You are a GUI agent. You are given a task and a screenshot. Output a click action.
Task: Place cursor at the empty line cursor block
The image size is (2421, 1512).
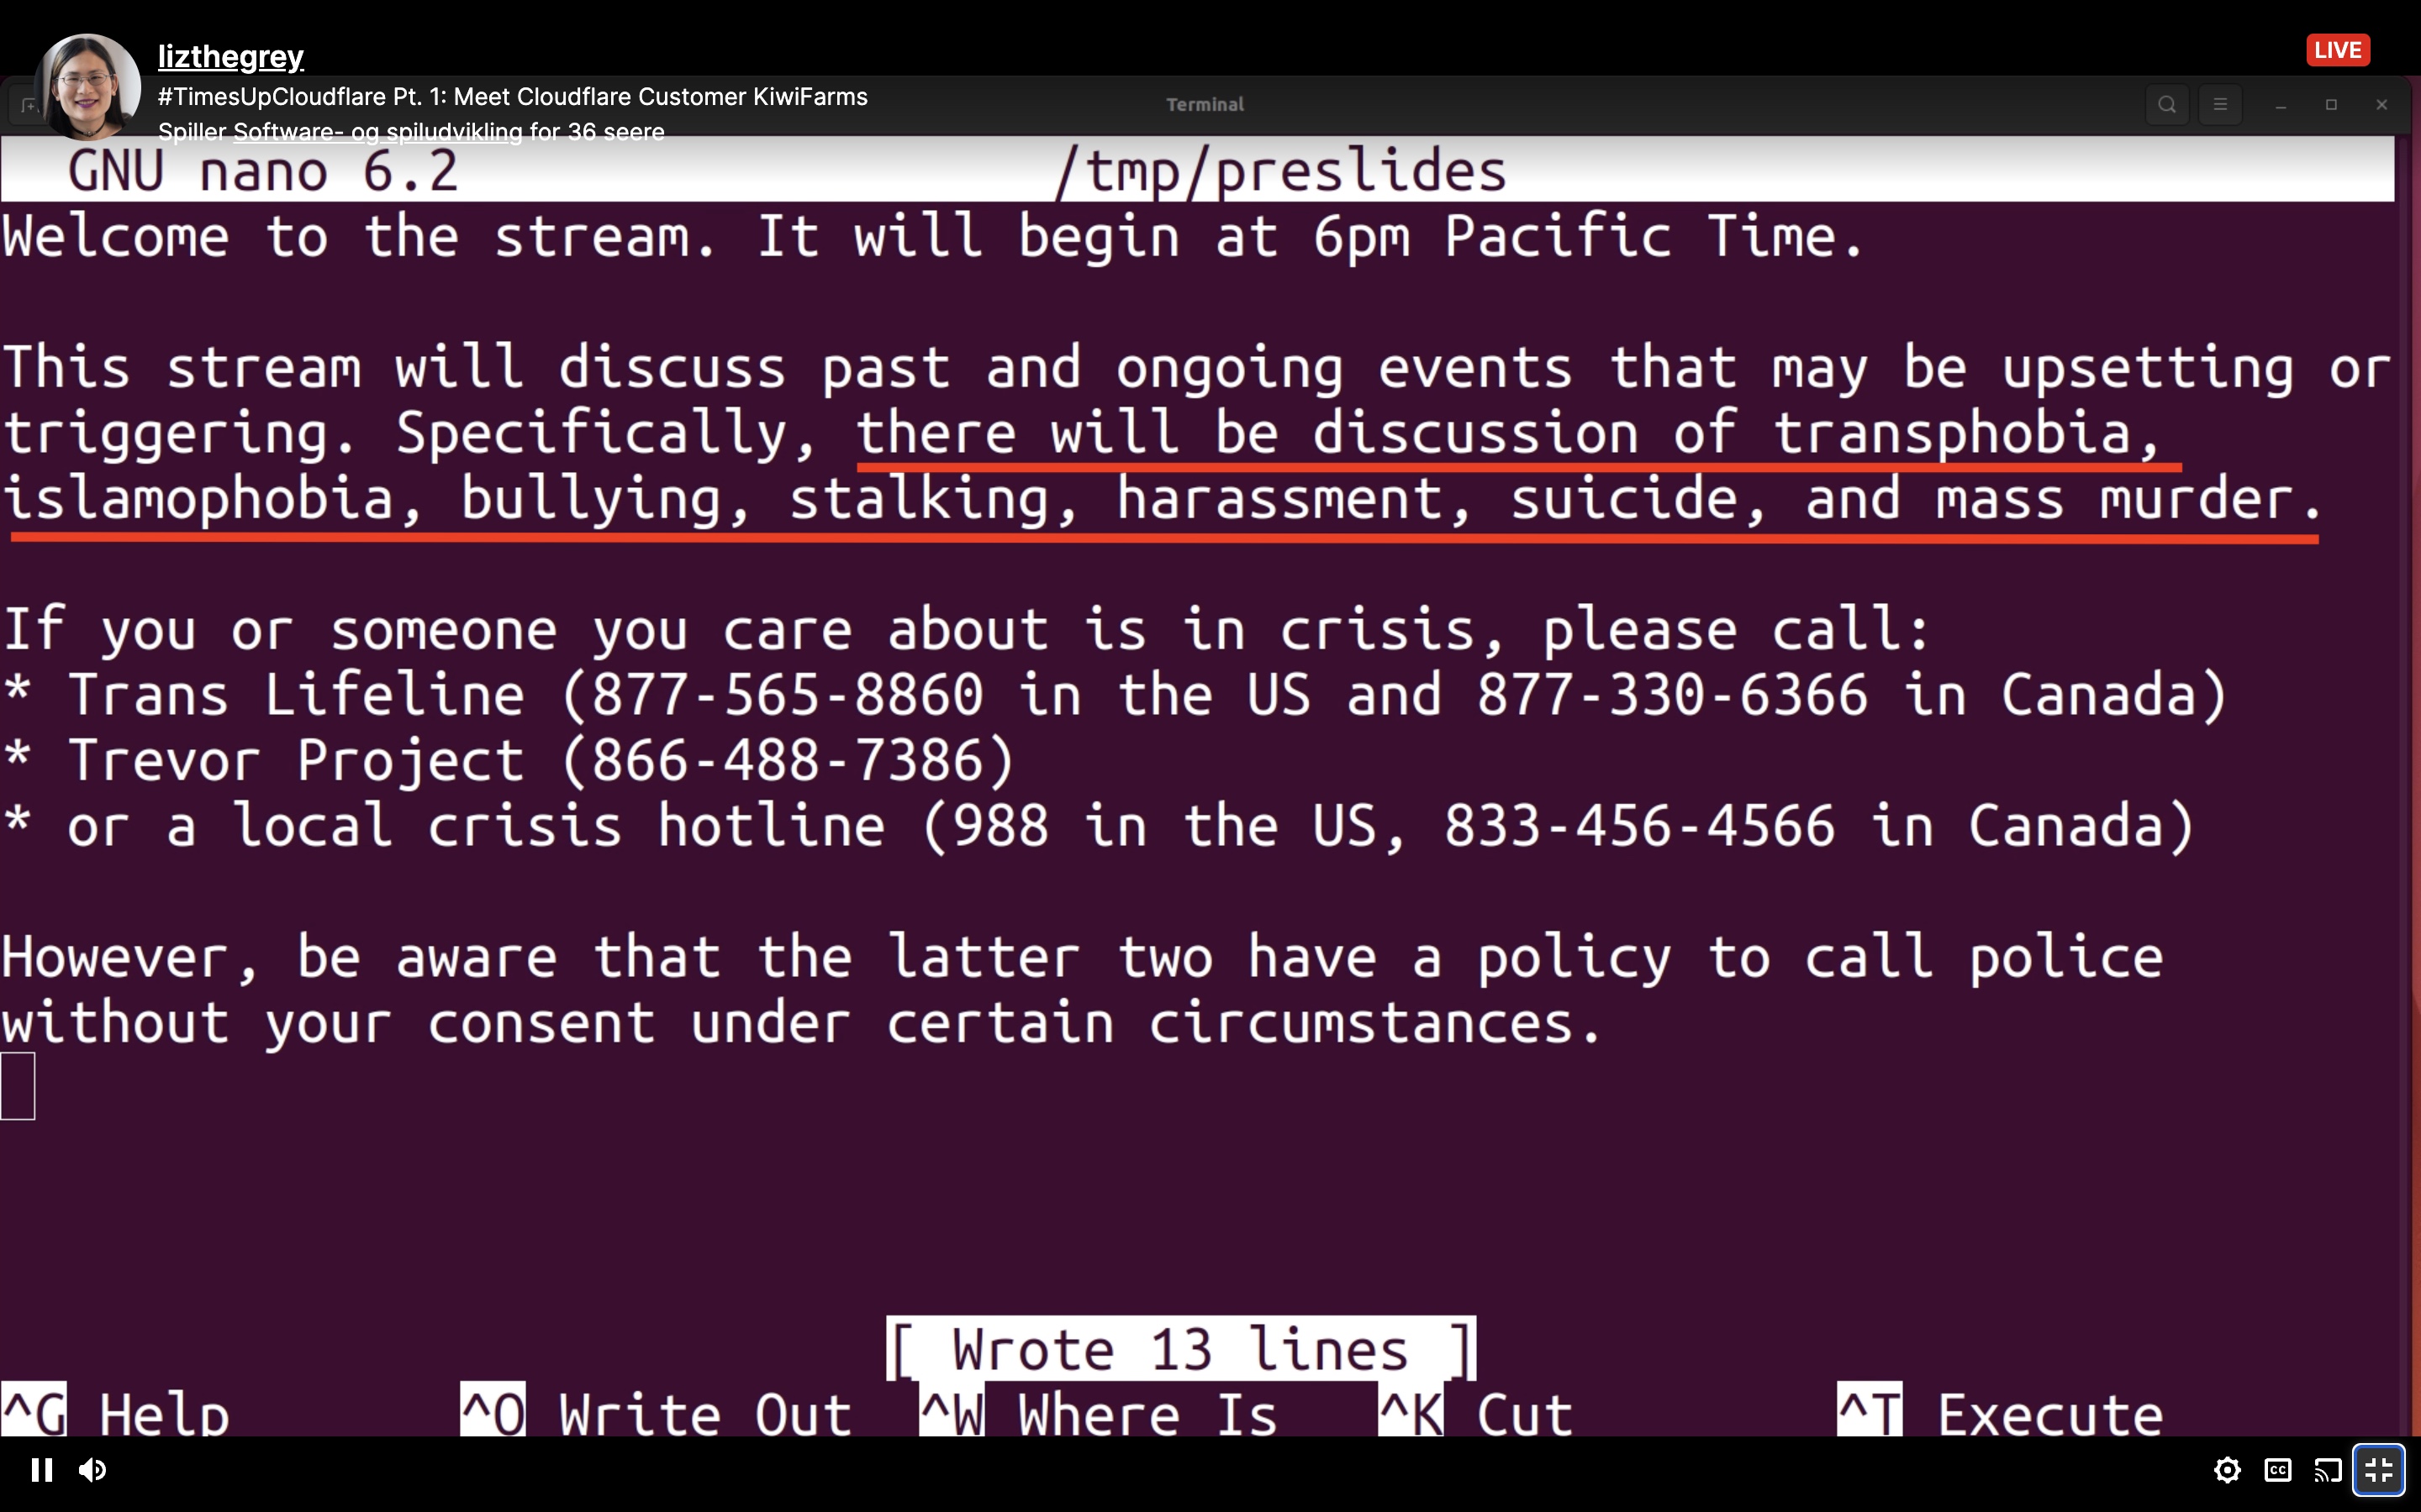point(18,1086)
